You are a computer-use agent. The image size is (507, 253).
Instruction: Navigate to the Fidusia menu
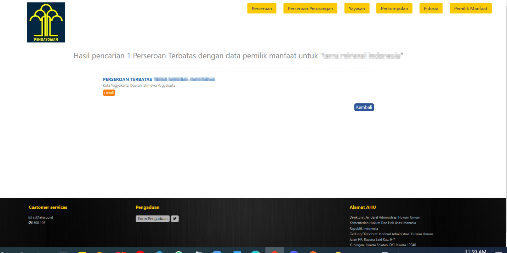click(x=431, y=8)
